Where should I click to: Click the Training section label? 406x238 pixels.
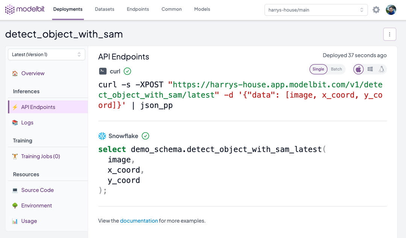click(23, 140)
